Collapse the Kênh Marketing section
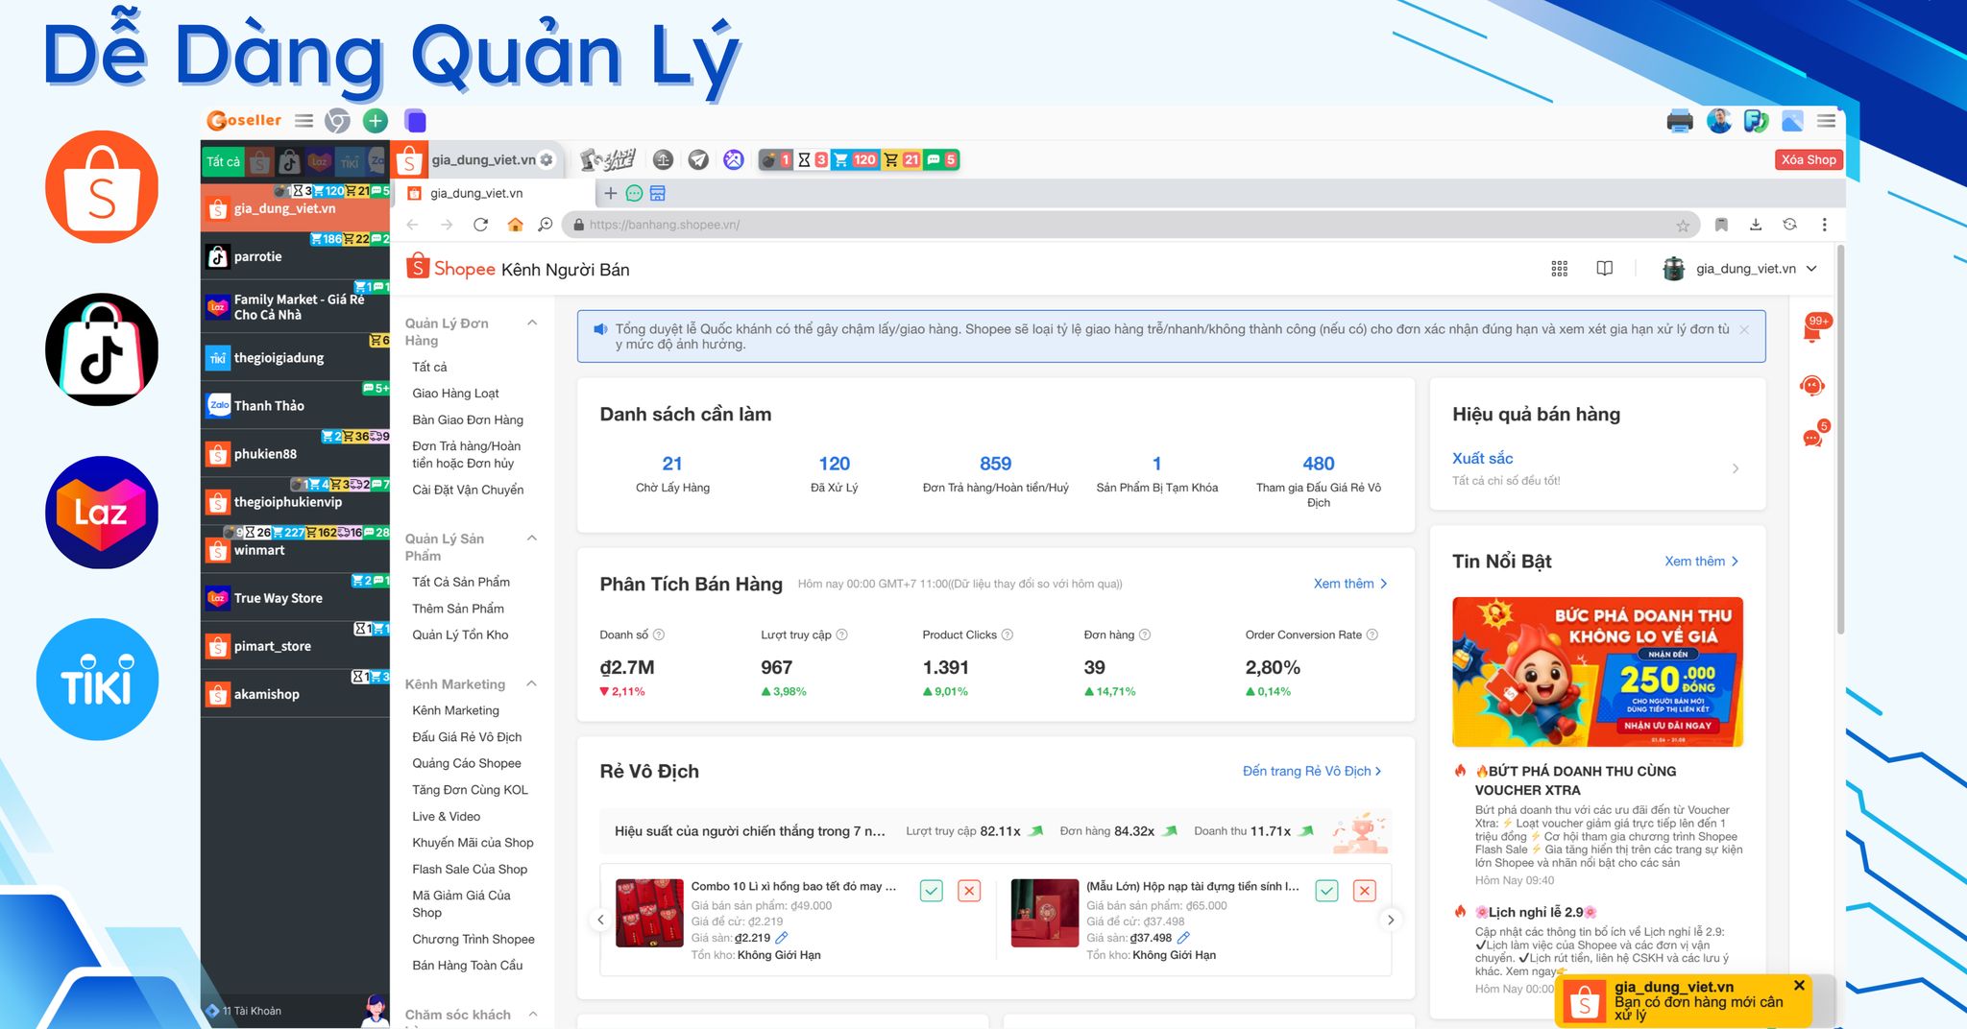The image size is (1967, 1029). click(x=532, y=684)
